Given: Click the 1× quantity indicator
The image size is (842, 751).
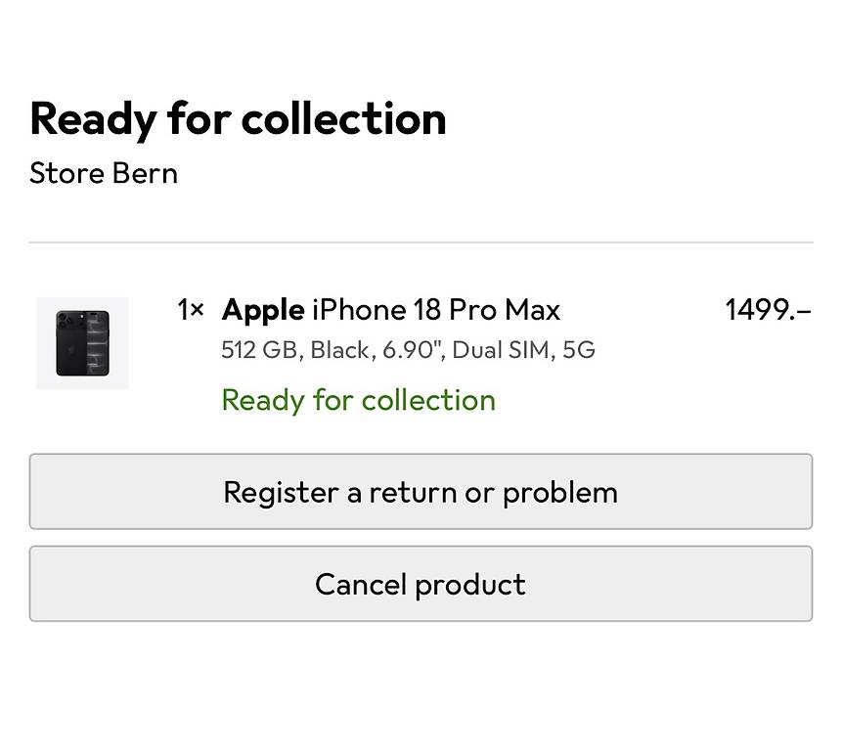Looking at the screenshot, I should click(191, 310).
